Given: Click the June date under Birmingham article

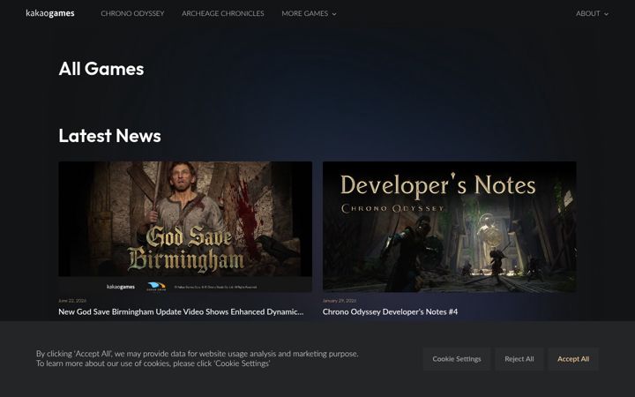Looking at the screenshot, I should pos(72,301).
